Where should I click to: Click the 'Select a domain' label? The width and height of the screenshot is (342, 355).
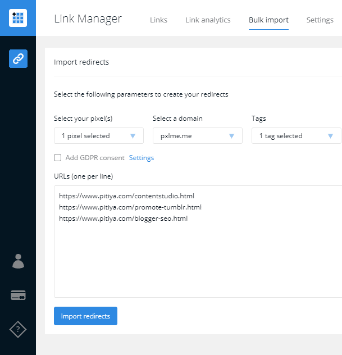click(x=177, y=119)
